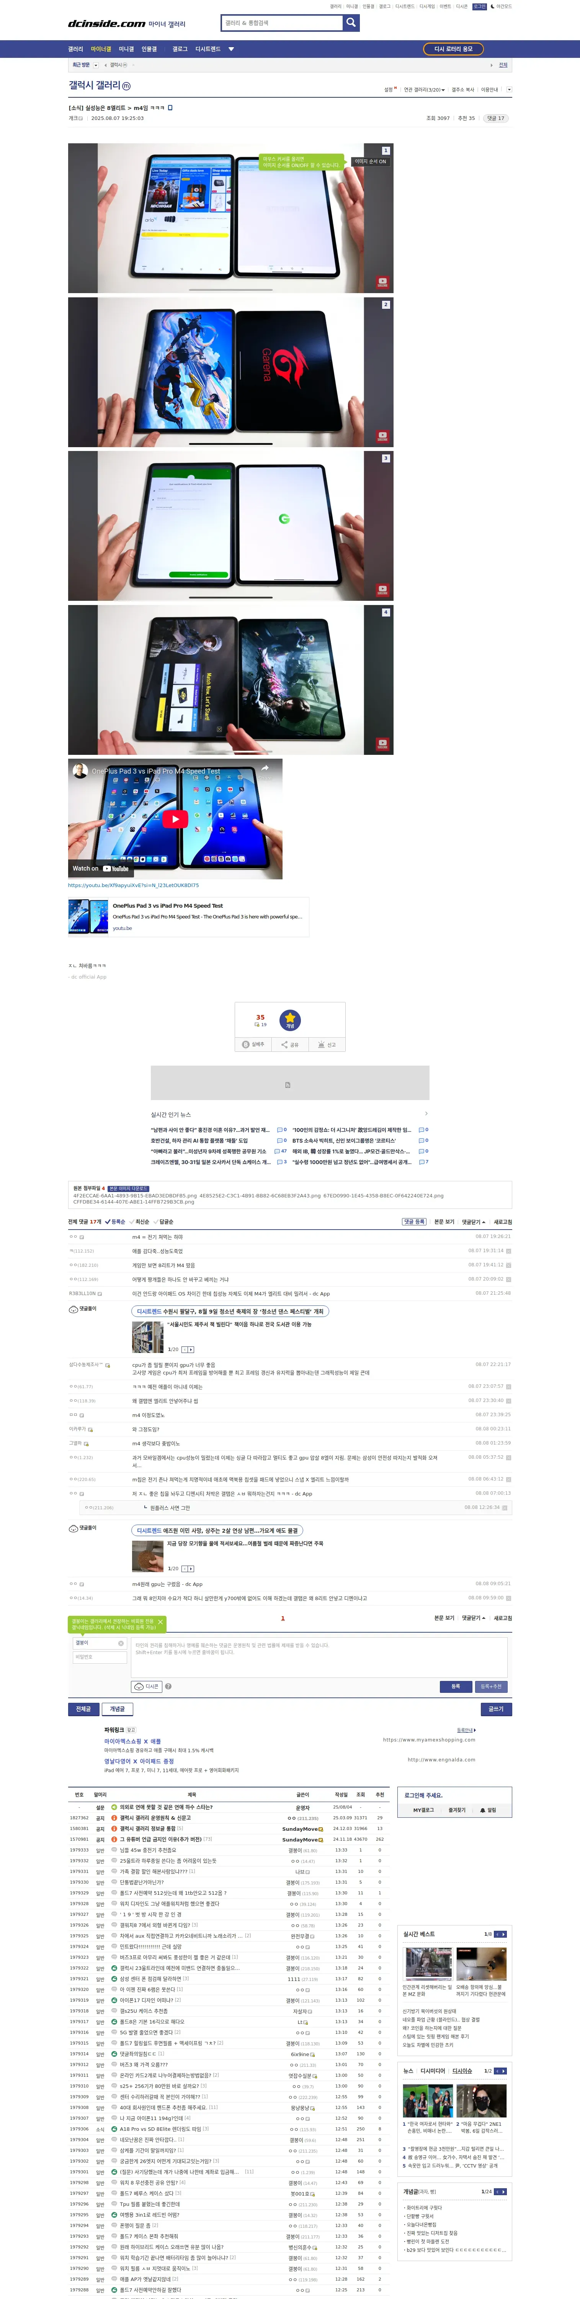Select 인물갤 in the navigation bar
This screenshot has height=2299, width=580.
[x=149, y=49]
